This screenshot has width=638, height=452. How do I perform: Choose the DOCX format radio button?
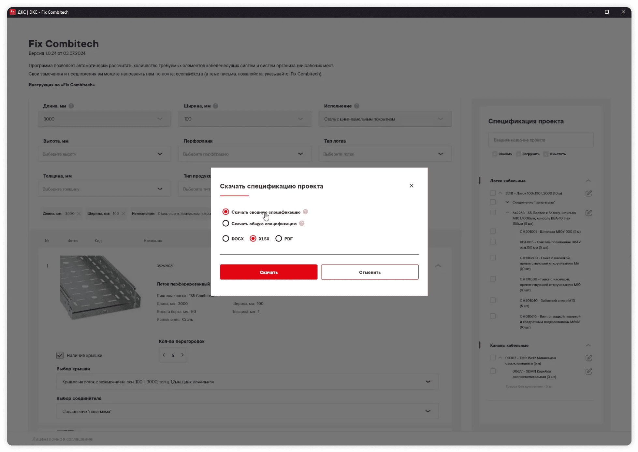point(225,238)
